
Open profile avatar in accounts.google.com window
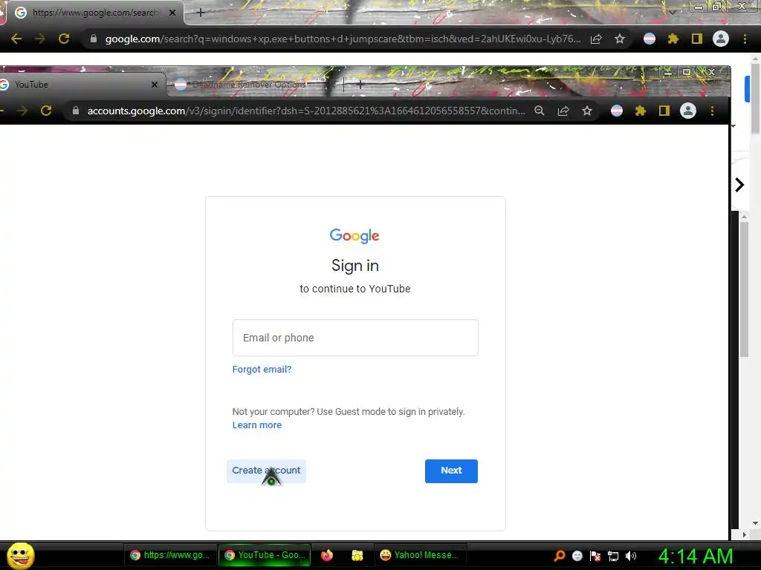688,111
